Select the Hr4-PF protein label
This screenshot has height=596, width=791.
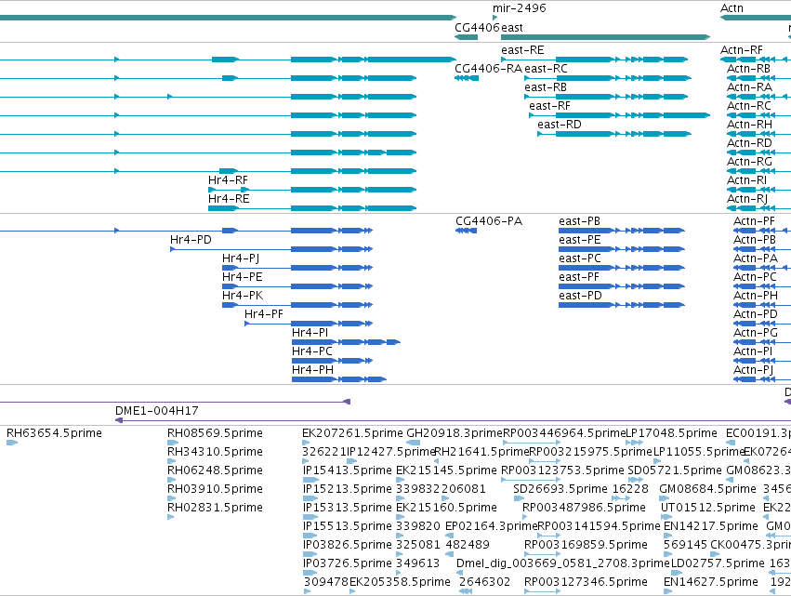[x=264, y=314]
